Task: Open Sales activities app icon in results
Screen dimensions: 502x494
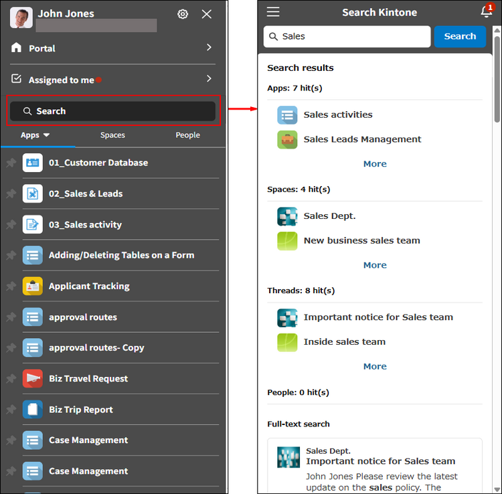Action: tap(287, 115)
